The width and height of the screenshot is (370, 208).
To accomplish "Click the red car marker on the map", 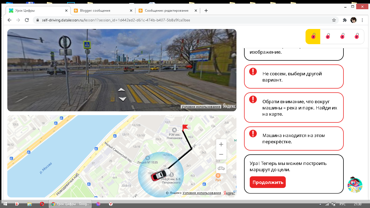I will [161, 175].
